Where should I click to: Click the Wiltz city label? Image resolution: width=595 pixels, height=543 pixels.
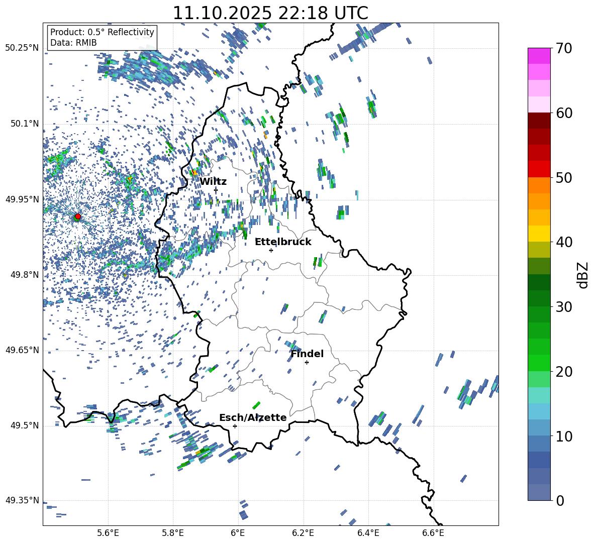[213, 182]
